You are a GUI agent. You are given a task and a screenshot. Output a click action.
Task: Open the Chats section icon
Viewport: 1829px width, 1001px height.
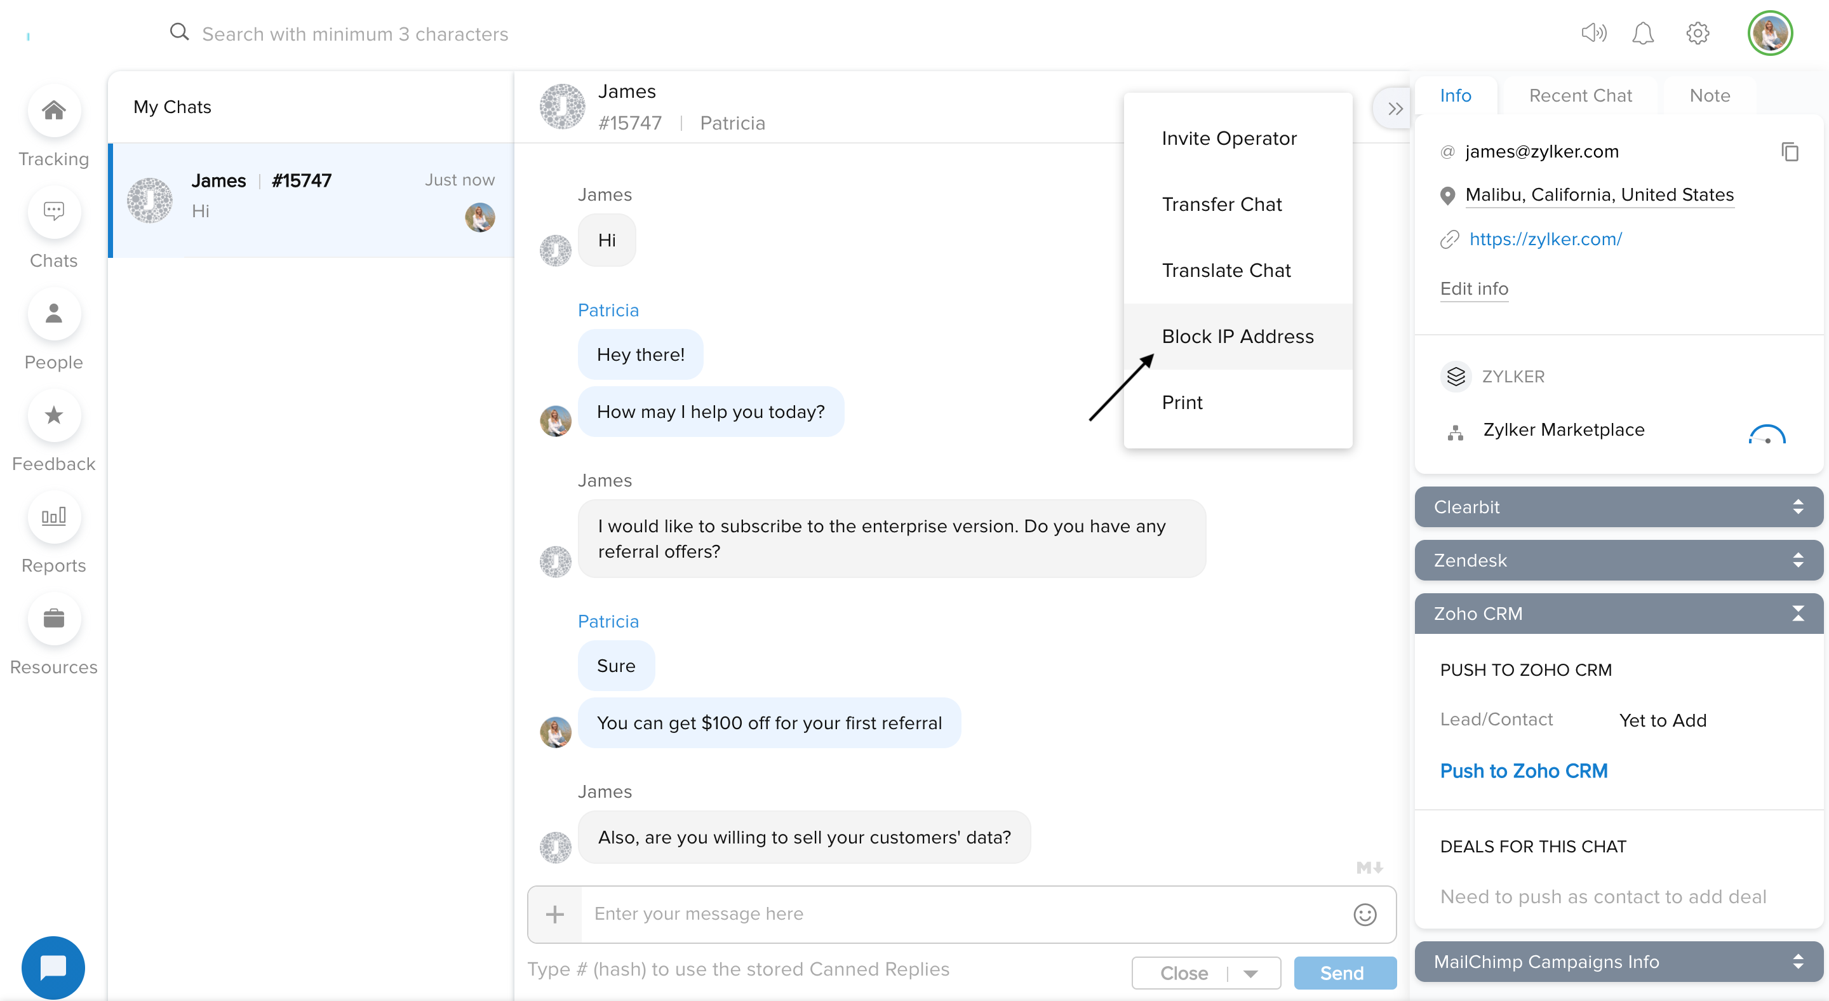[54, 212]
